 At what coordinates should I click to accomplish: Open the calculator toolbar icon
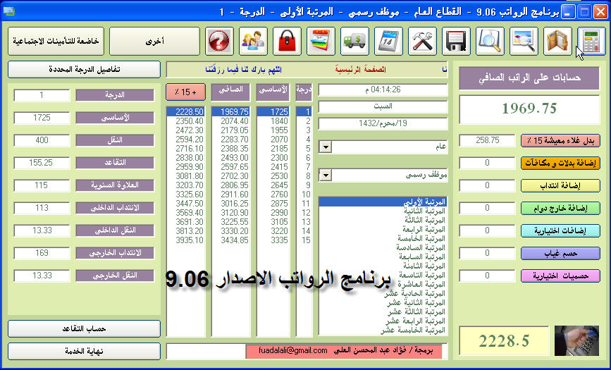tap(591, 41)
